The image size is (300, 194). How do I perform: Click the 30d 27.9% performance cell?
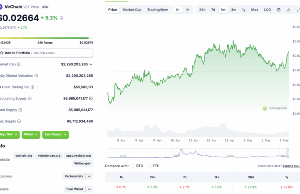pyautogui.click(x=251, y=187)
